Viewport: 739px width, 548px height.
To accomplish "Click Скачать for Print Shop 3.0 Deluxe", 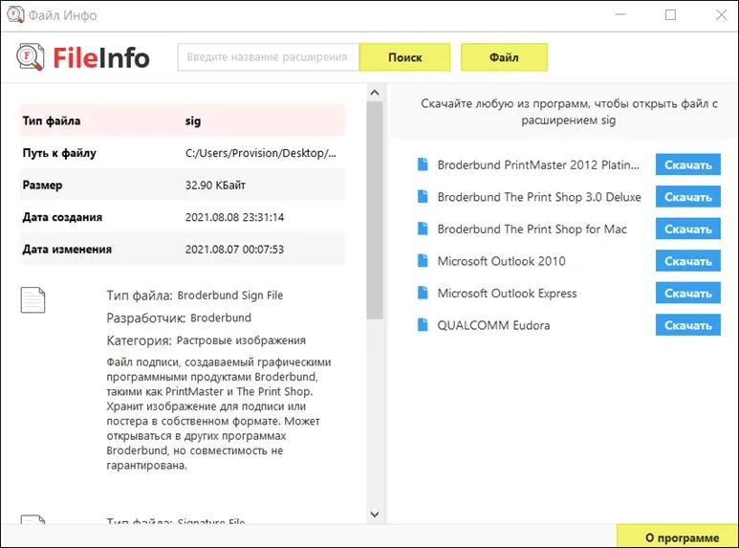I will 687,197.
